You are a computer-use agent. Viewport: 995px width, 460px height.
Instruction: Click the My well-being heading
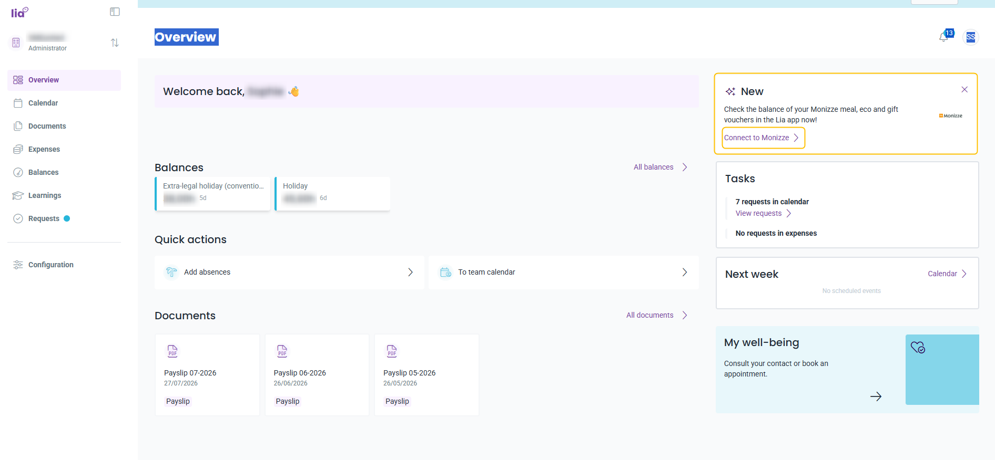762,342
